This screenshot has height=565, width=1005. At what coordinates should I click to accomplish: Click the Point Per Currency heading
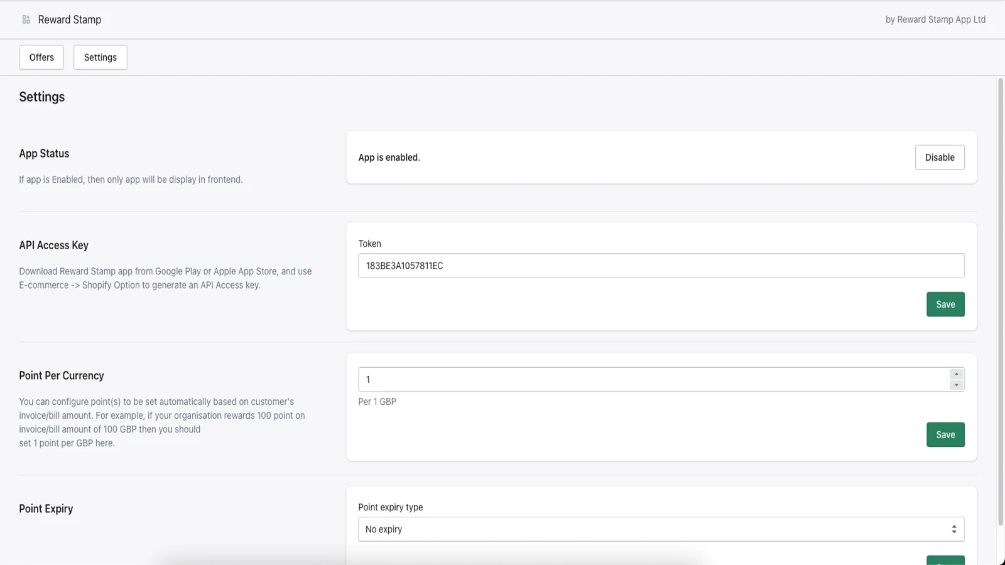62,375
